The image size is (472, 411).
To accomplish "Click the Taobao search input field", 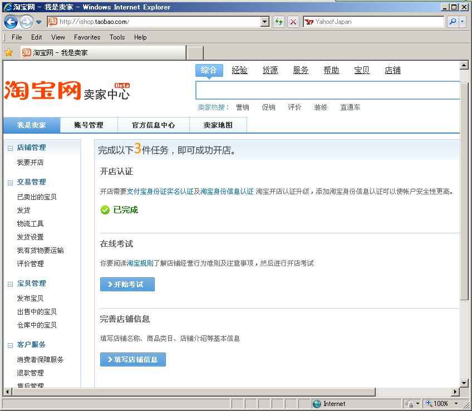I will (327, 90).
